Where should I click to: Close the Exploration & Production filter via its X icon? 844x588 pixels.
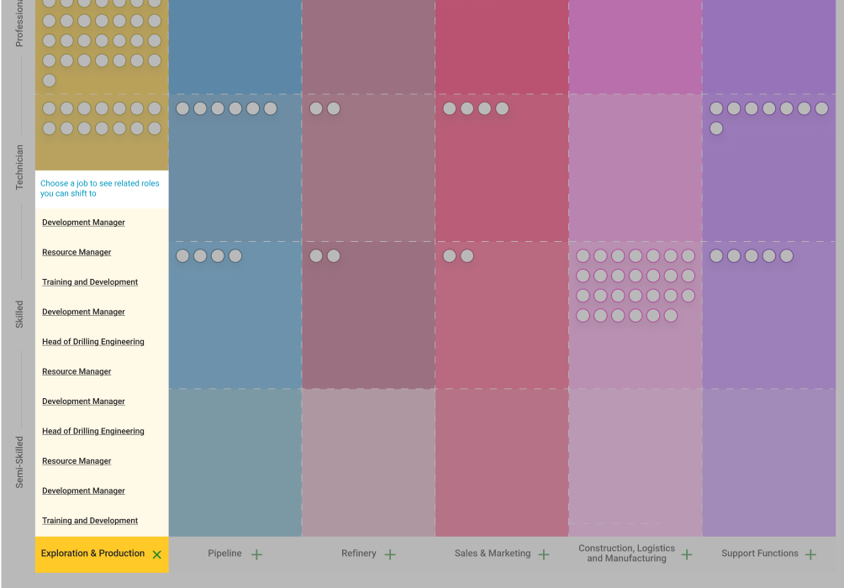(156, 554)
